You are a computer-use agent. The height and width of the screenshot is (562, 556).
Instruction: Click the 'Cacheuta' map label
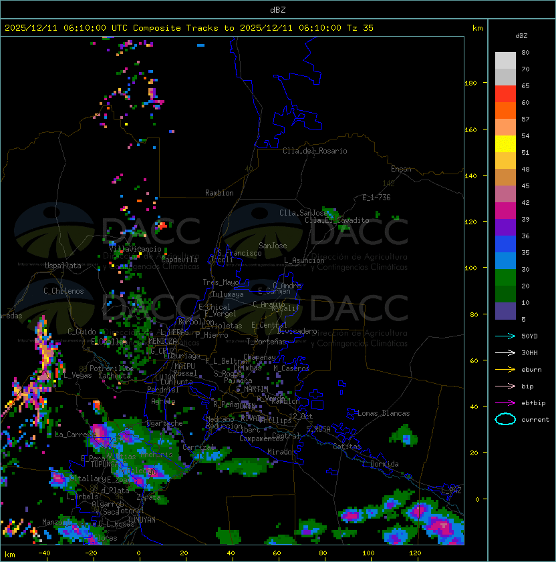tap(114, 376)
